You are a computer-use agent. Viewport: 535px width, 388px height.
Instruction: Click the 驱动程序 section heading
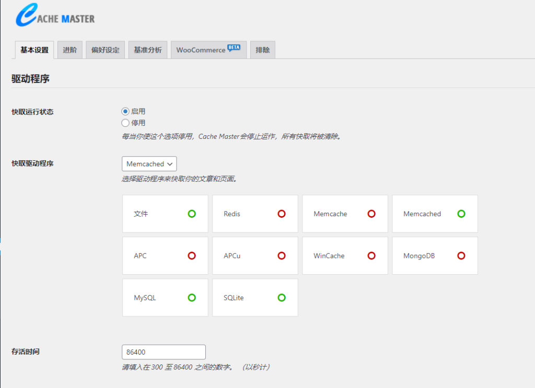pyautogui.click(x=30, y=79)
